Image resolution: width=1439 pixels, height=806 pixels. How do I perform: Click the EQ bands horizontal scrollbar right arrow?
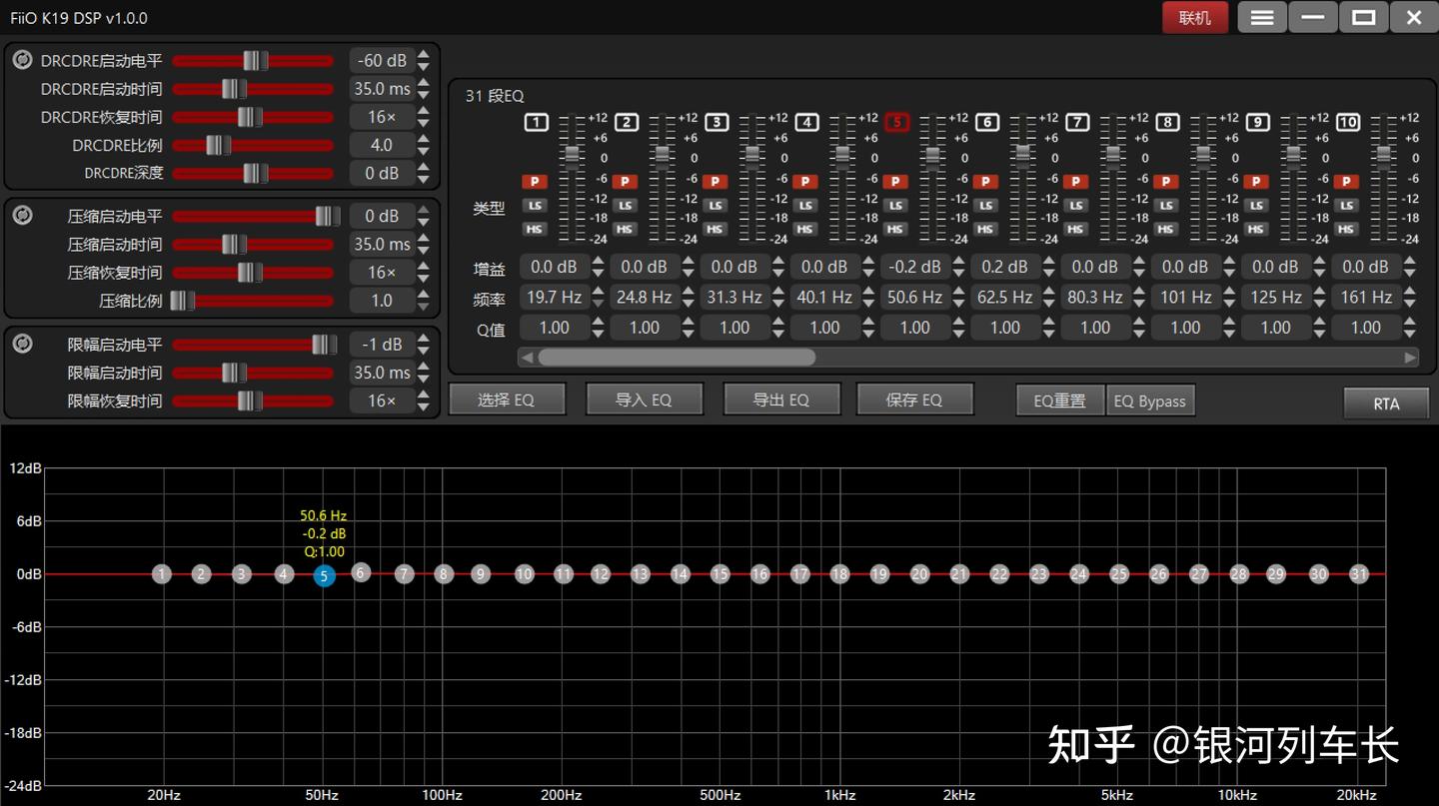tap(1410, 358)
